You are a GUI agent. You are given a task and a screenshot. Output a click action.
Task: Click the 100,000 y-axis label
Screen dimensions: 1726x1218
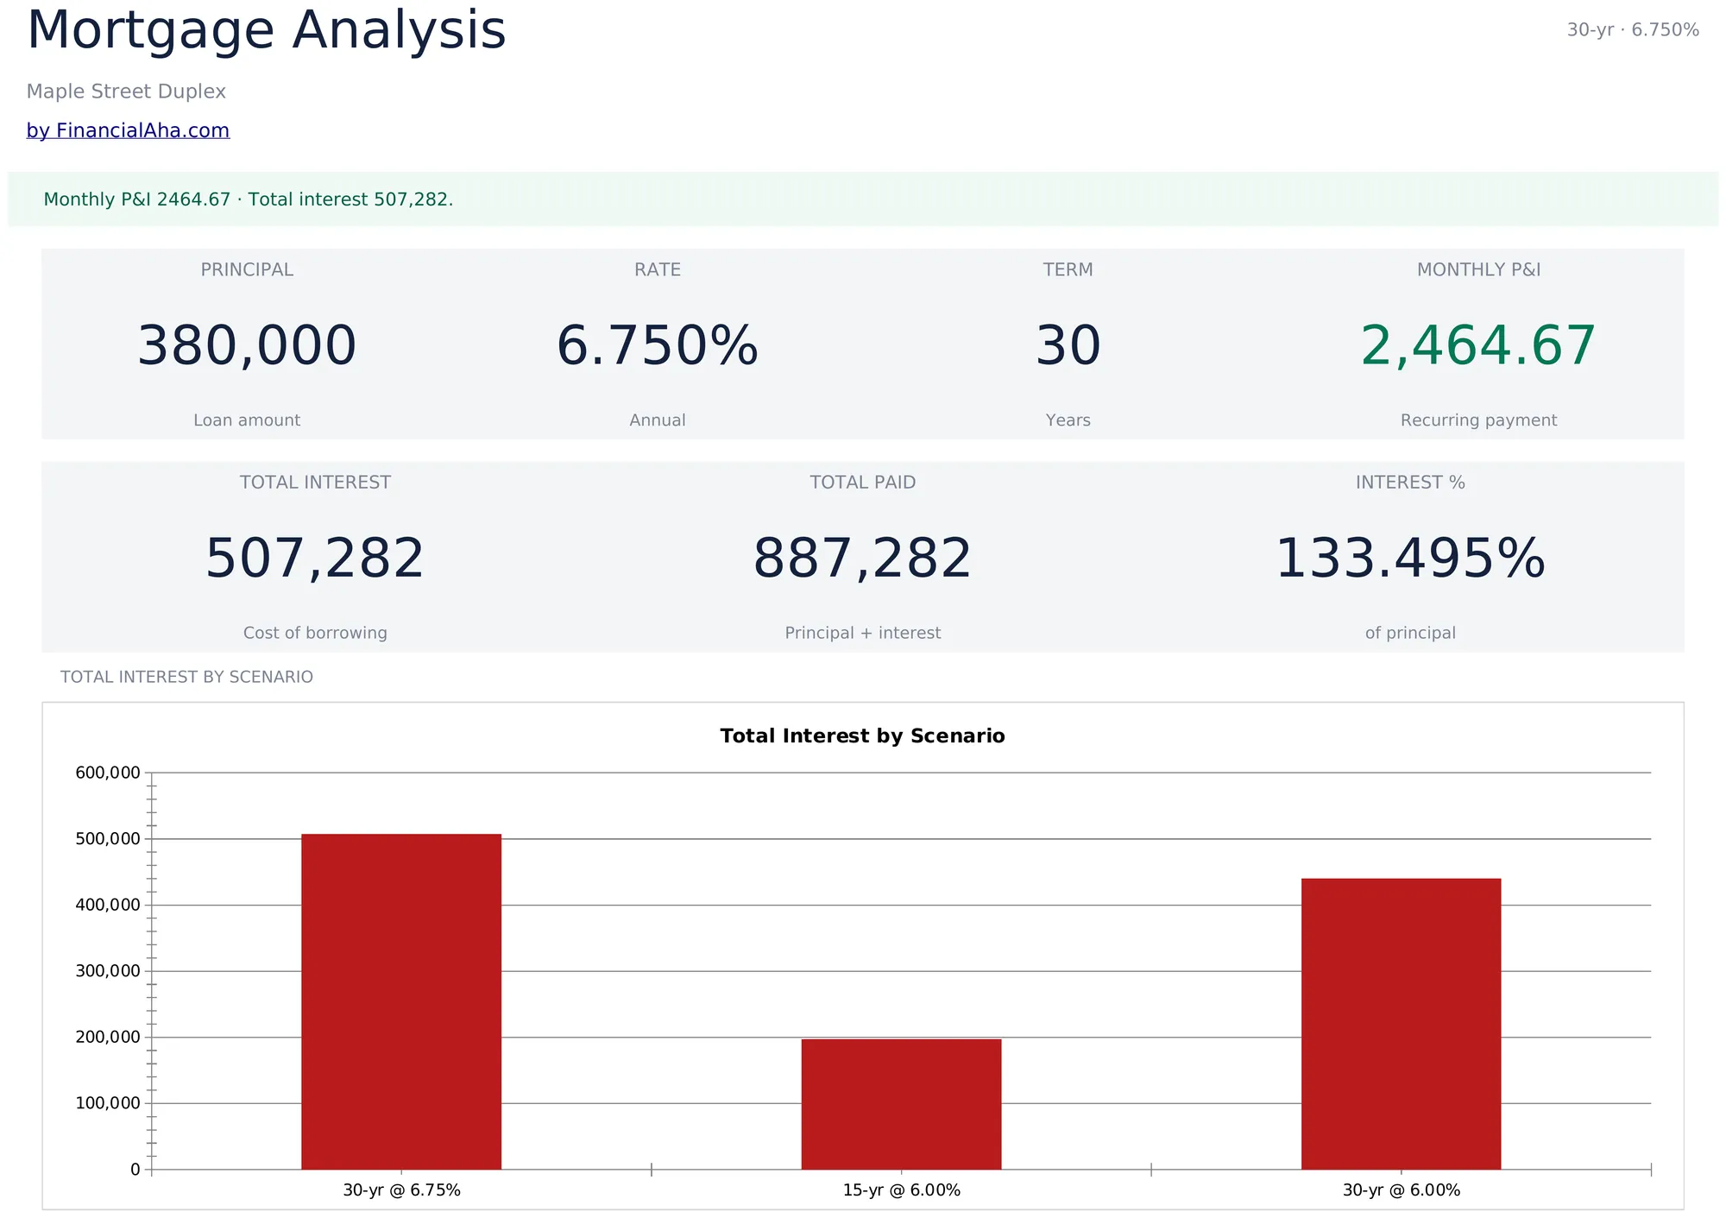pyautogui.click(x=108, y=1103)
